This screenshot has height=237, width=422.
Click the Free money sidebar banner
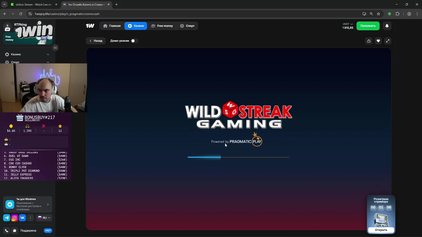tap(28, 39)
